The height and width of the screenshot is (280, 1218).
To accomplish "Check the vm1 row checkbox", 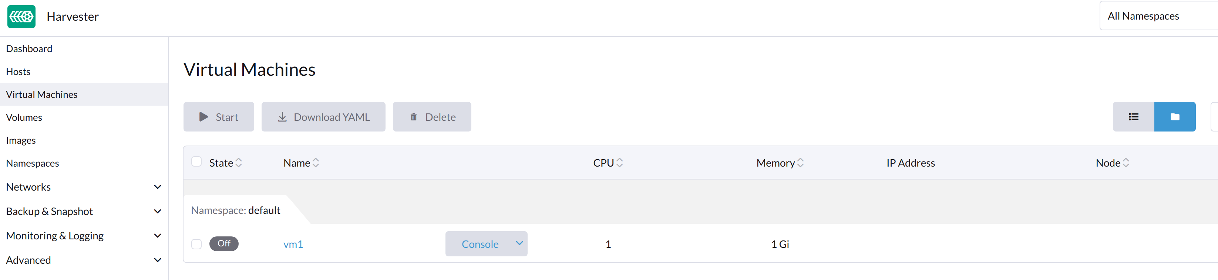I will coord(197,244).
